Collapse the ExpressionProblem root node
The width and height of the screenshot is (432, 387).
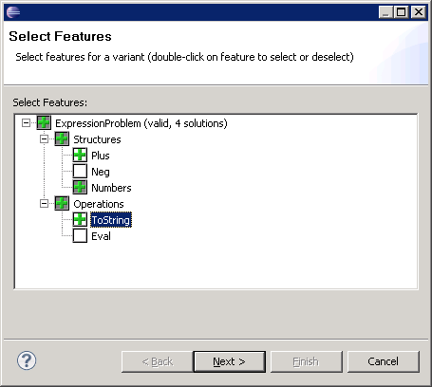click(26, 122)
